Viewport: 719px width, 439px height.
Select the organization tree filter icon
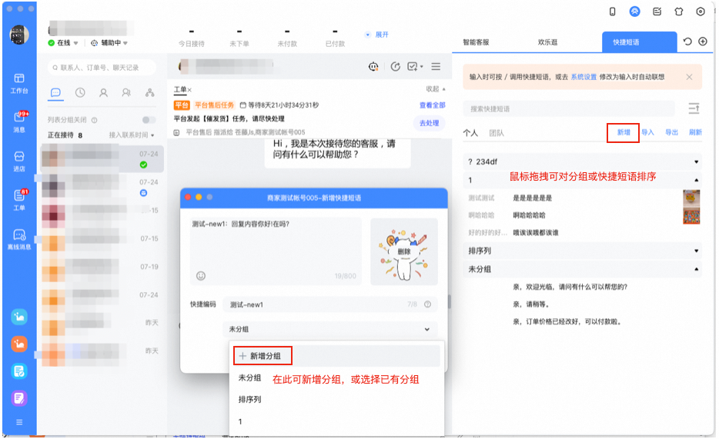tap(149, 92)
